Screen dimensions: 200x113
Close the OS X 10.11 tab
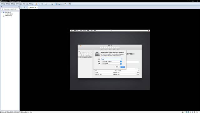pyautogui.click(x=37, y=8)
